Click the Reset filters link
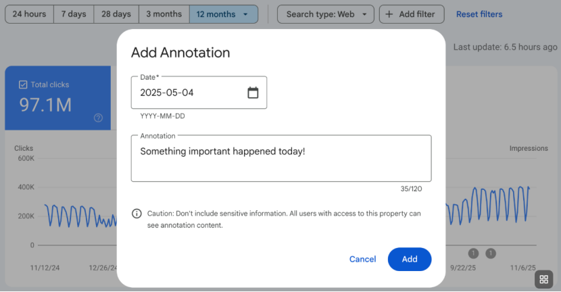 click(x=479, y=14)
